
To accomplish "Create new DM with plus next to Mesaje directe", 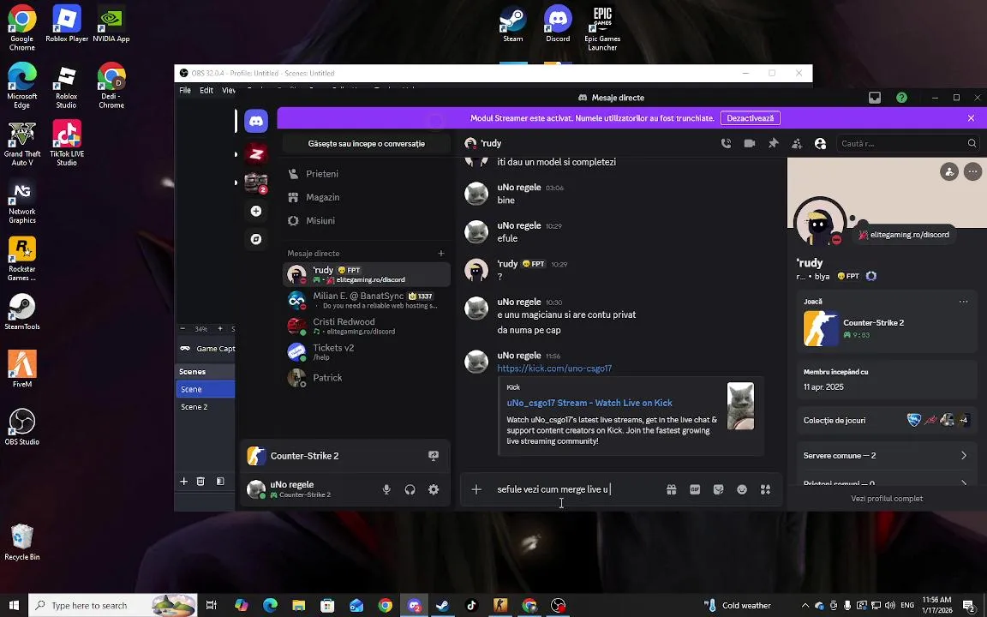I will (x=441, y=253).
